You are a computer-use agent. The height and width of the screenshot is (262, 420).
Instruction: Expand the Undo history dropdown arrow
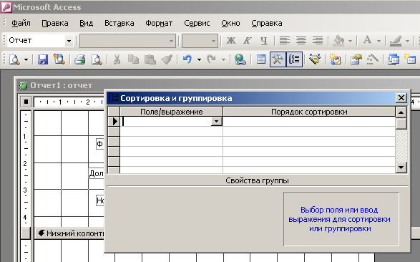(x=199, y=59)
